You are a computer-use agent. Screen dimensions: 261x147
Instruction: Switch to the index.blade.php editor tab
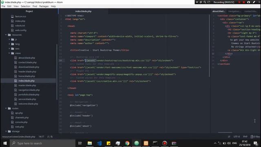83,11
